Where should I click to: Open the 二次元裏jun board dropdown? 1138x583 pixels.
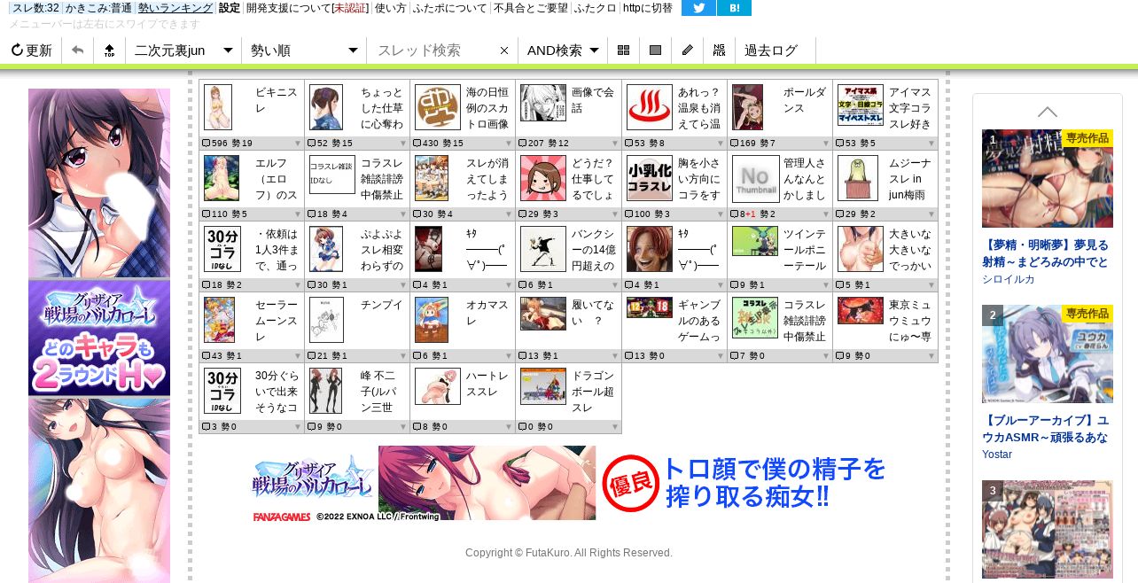coord(183,51)
